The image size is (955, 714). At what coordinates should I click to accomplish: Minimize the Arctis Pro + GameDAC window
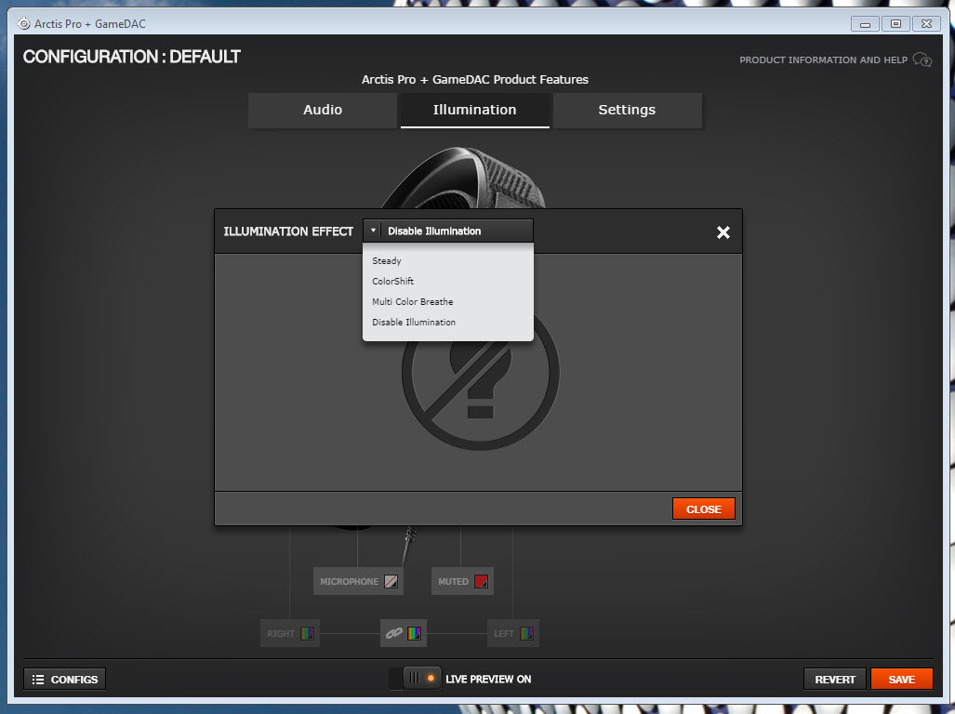pyautogui.click(x=865, y=24)
